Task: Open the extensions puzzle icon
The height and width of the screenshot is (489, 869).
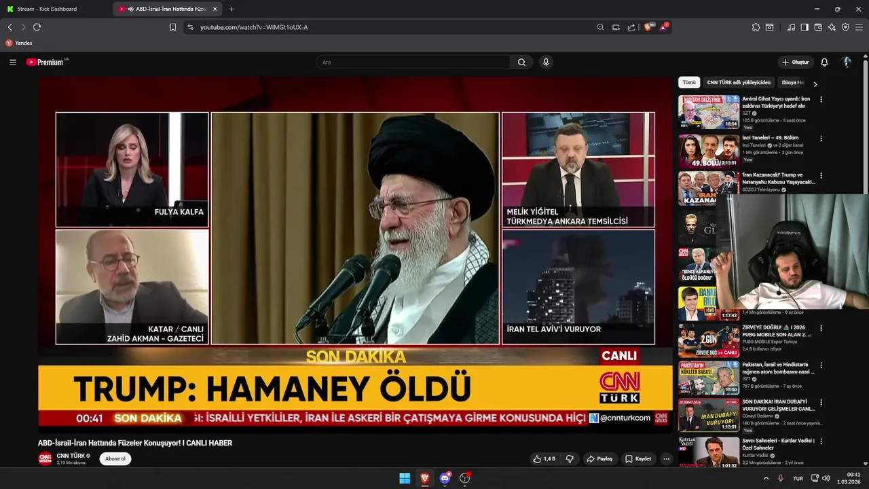Action: pyautogui.click(x=756, y=27)
